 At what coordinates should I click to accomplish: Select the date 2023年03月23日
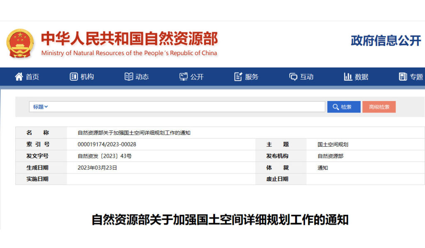(97, 168)
